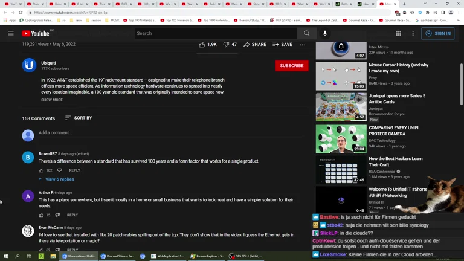Open Comparing Every UniFi Protect Camera title
Image resolution: width=464 pixels, height=261 pixels.
click(393, 130)
